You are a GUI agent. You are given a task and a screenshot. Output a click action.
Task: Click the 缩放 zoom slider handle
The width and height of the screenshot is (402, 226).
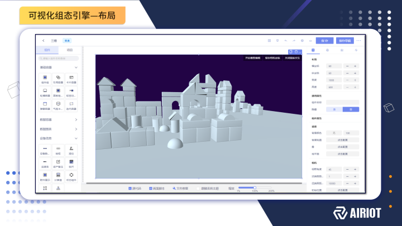[x=255, y=188]
